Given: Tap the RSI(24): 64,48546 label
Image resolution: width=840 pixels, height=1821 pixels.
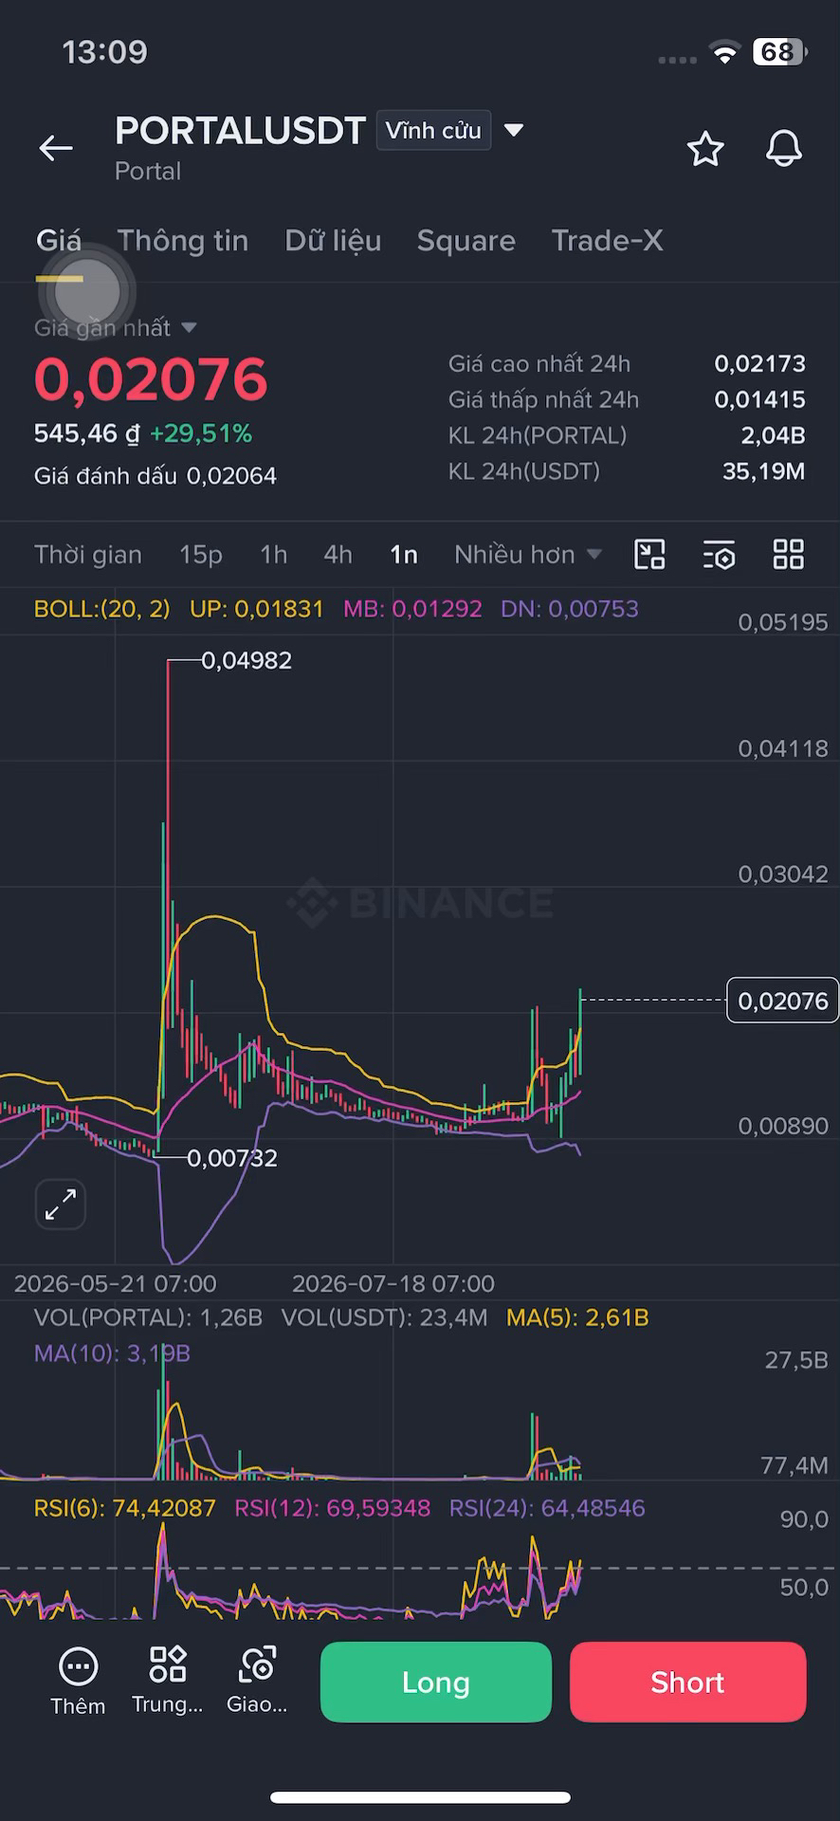Looking at the screenshot, I should (x=547, y=1509).
